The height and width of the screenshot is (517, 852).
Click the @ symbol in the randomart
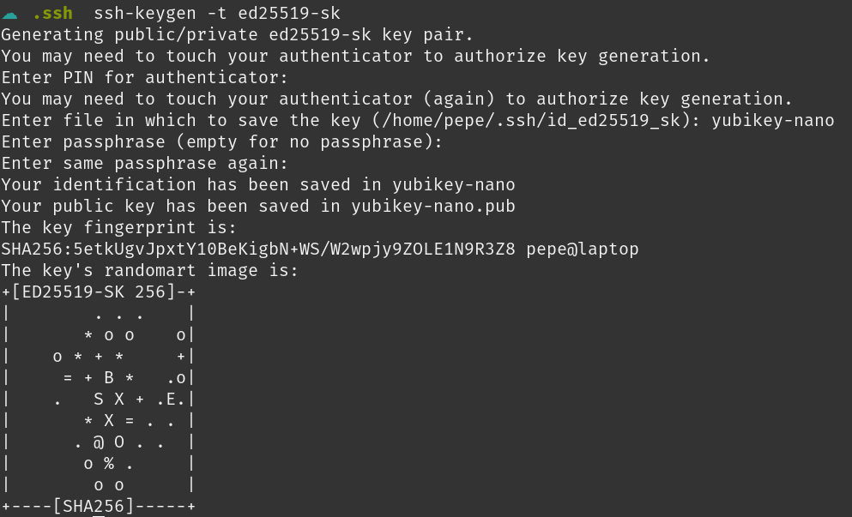(99, 442)
